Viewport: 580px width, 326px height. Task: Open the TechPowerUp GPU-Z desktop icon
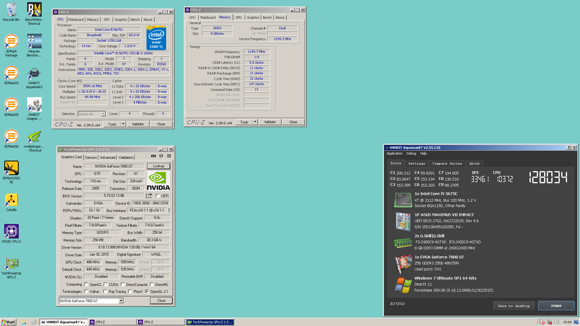pos(11,267)
